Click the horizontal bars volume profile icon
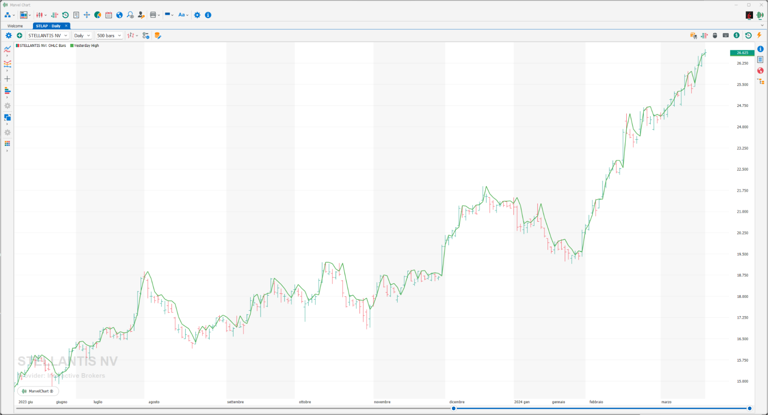This screenshot has width=768, height=415. coord(7,91)
